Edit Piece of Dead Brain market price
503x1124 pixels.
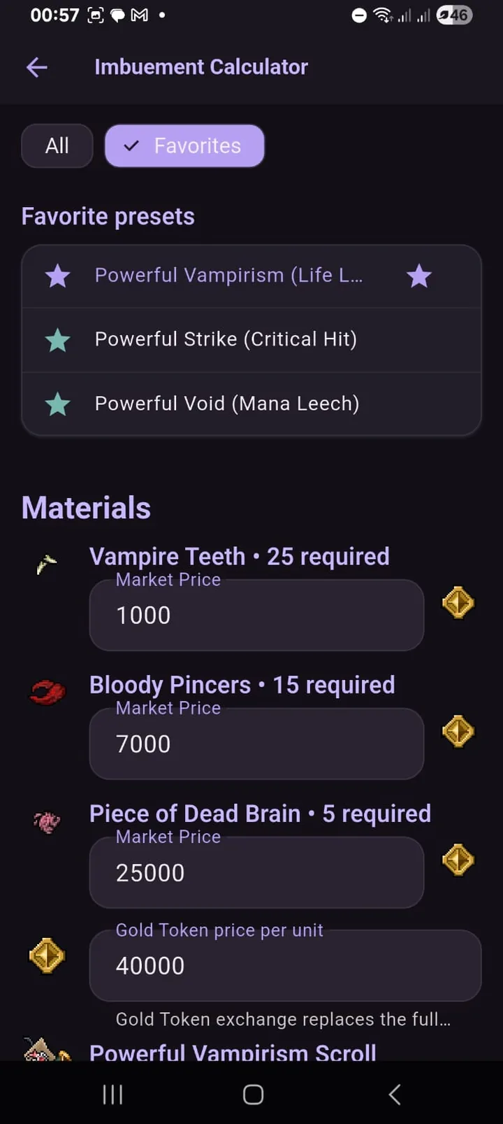click(256, 872)
